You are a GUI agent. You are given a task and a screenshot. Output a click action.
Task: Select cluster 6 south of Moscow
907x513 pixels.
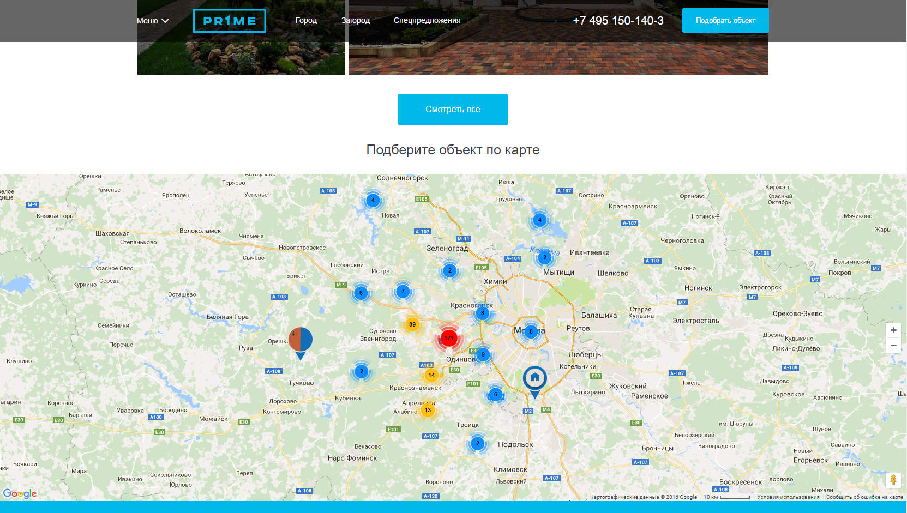click(x=496, y=394)
